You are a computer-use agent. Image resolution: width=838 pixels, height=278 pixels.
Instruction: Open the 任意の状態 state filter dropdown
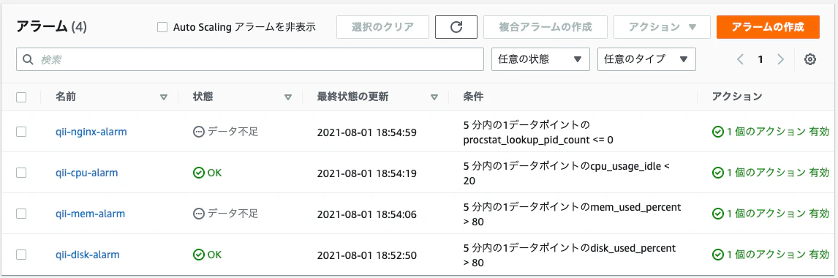pyautogui.click(x=540, y=59)
